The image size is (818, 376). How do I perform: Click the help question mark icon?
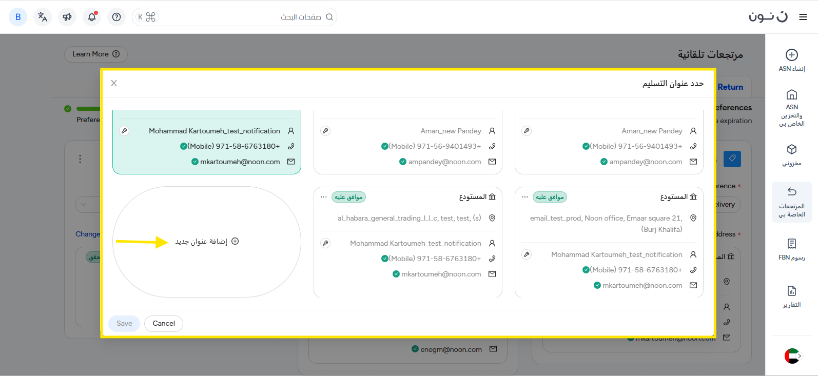point(116,17)
